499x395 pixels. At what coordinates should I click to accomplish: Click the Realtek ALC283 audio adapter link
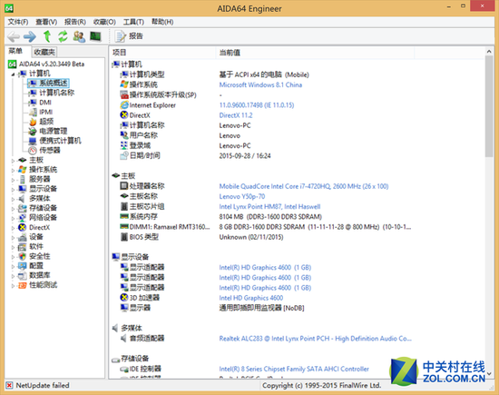pos(315,339)
